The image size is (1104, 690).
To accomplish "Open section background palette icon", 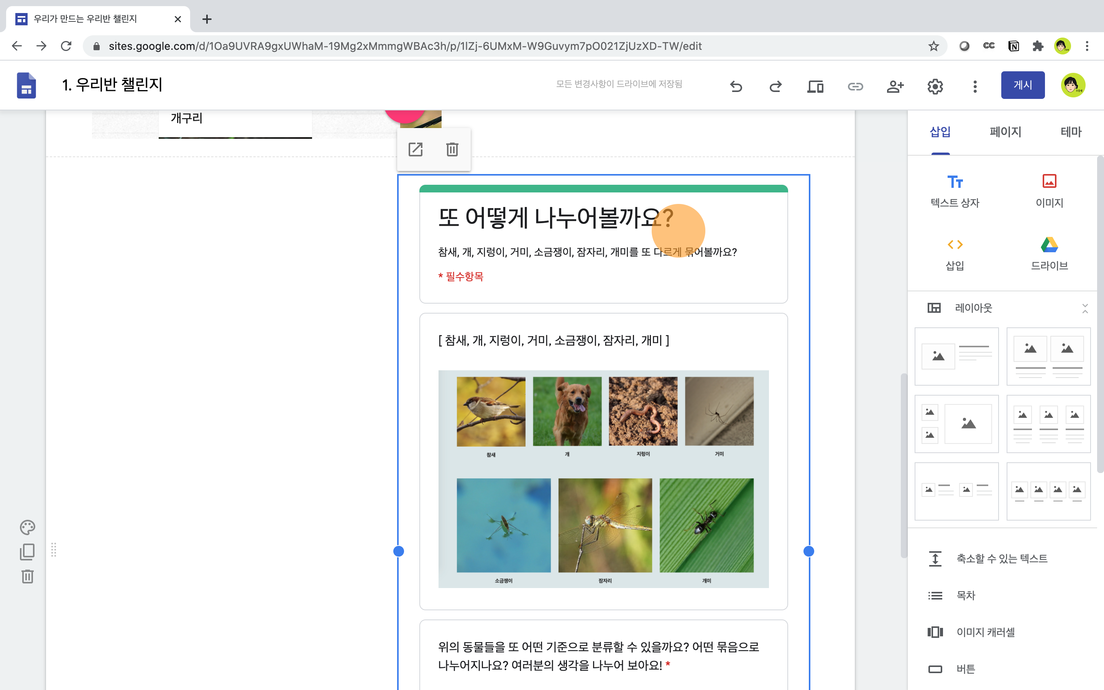I will tap(27, 527).
